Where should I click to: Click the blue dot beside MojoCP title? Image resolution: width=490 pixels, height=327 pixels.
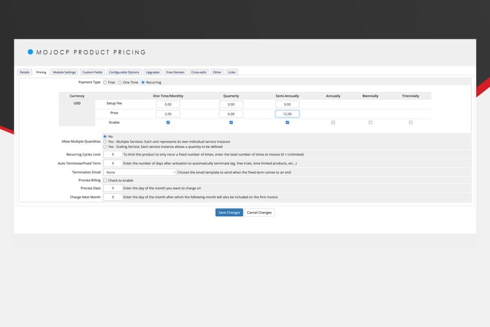[30, 52]
